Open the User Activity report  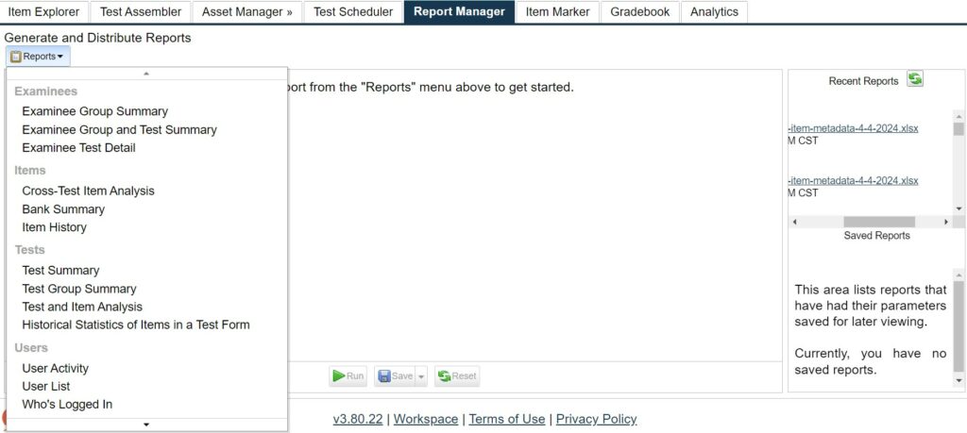coord(56,368)
